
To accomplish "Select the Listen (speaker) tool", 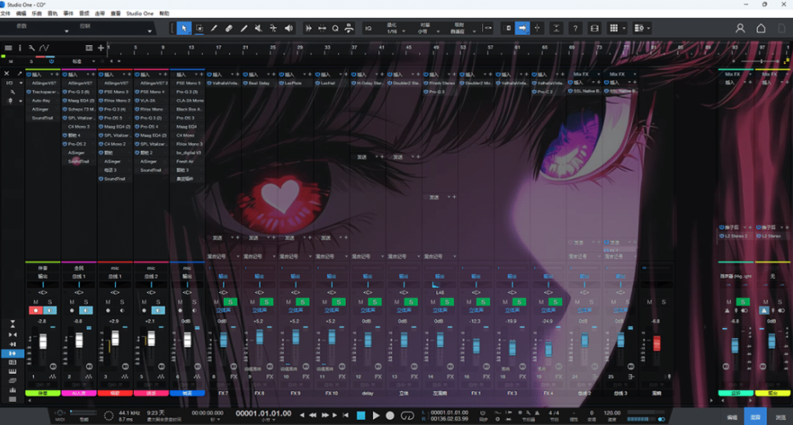I will tap(289, 28).
